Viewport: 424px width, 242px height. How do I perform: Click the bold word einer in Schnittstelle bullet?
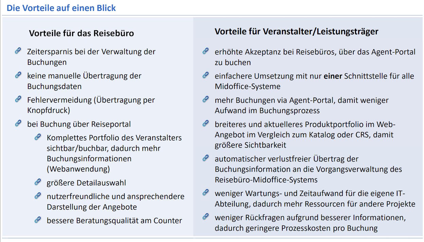(333, 76)
